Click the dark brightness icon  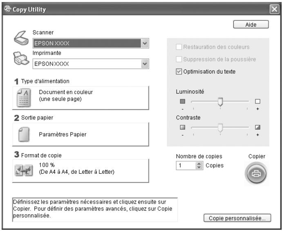pos(183,101)
